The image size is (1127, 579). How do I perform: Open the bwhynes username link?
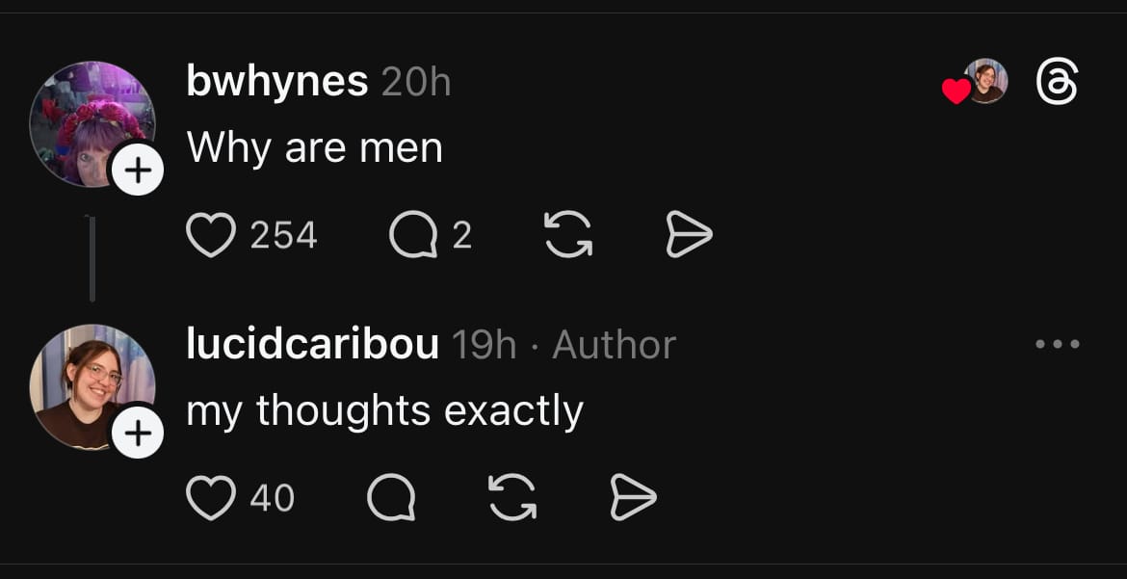pyautogui.click(x=277, y=81)
